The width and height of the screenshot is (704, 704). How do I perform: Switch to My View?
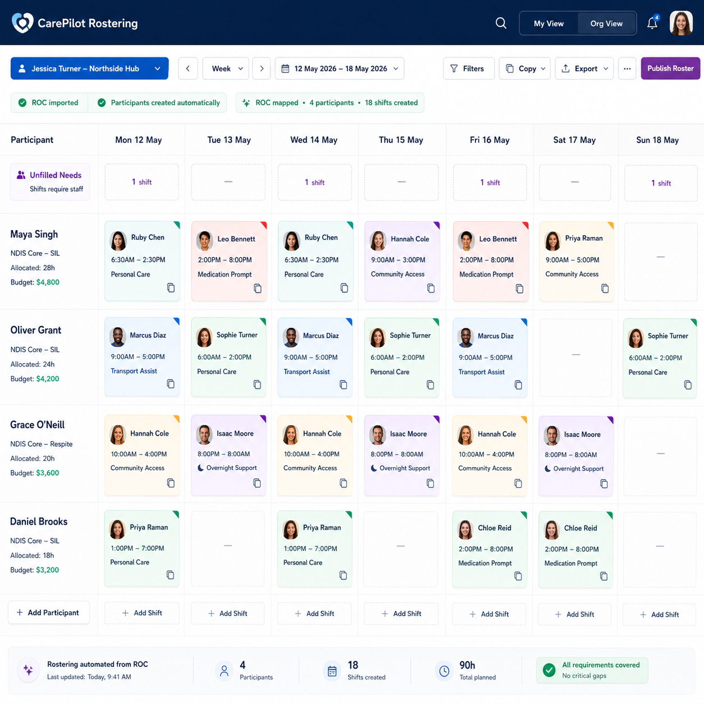click(548, 24)
